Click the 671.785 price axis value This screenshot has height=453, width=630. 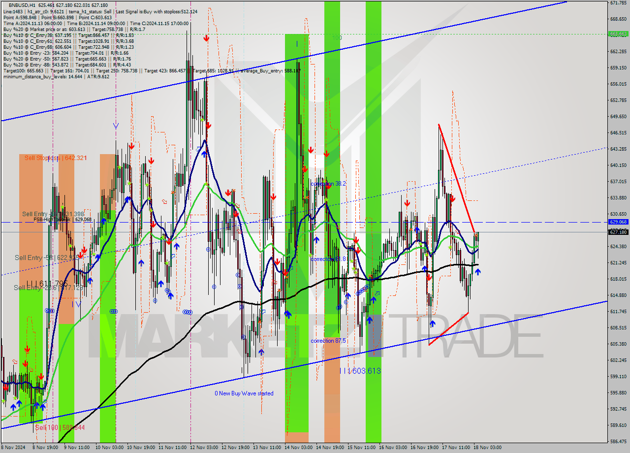point(618,3)
